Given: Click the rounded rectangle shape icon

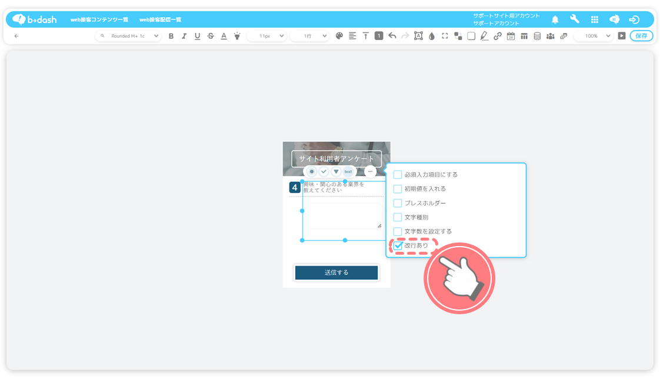Looking at the screenshot, I should point(471,36).
